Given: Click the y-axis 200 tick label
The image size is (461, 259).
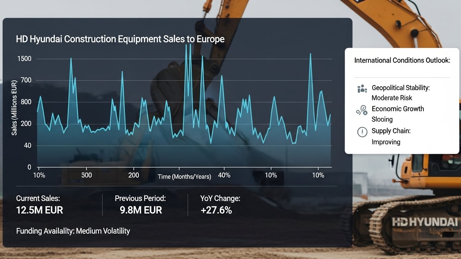Looking at the screenshot, I should click(26, 124).
